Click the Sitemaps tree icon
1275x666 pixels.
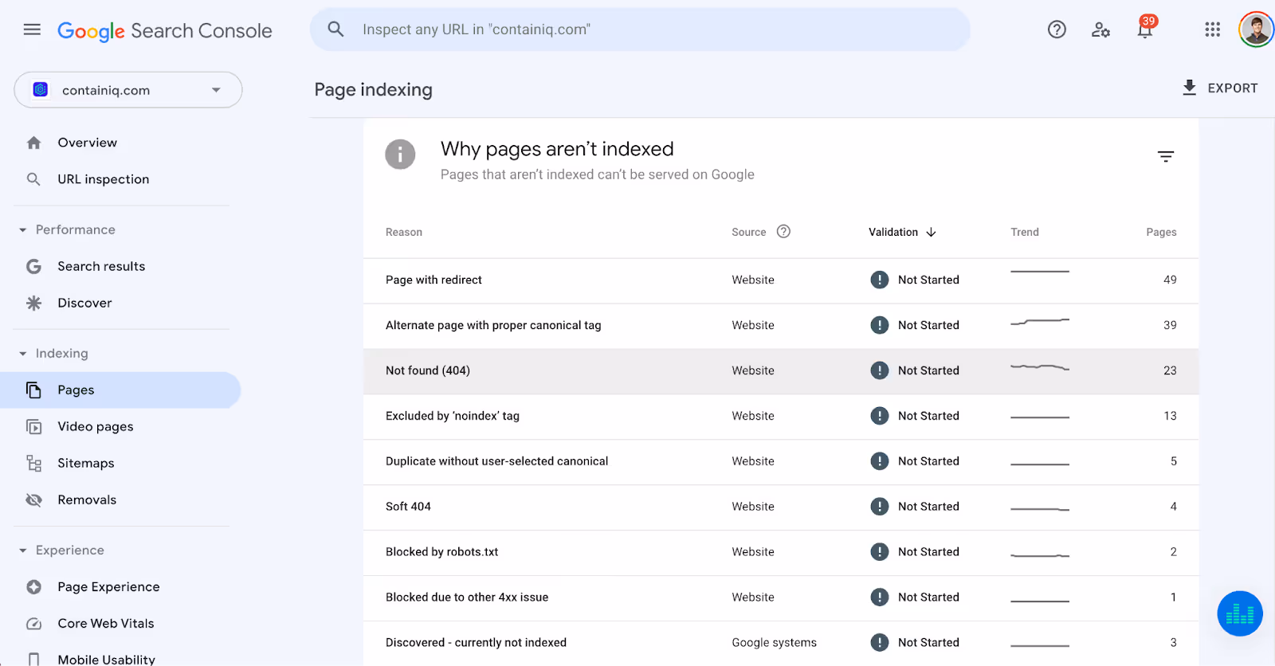coord(33,463)
